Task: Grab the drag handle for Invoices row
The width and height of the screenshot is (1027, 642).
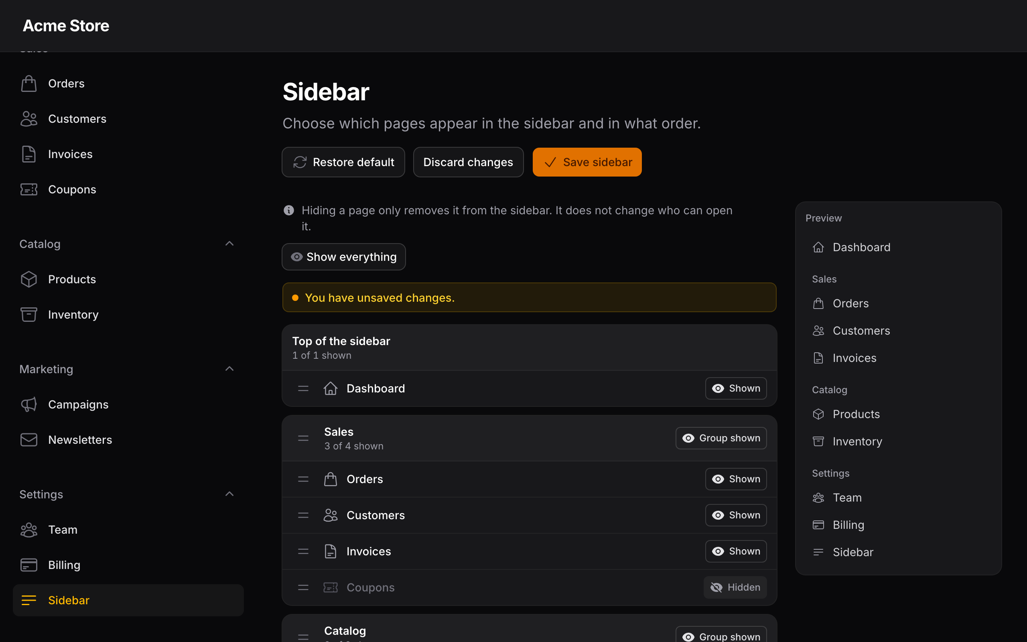Action: coord(303,552)
